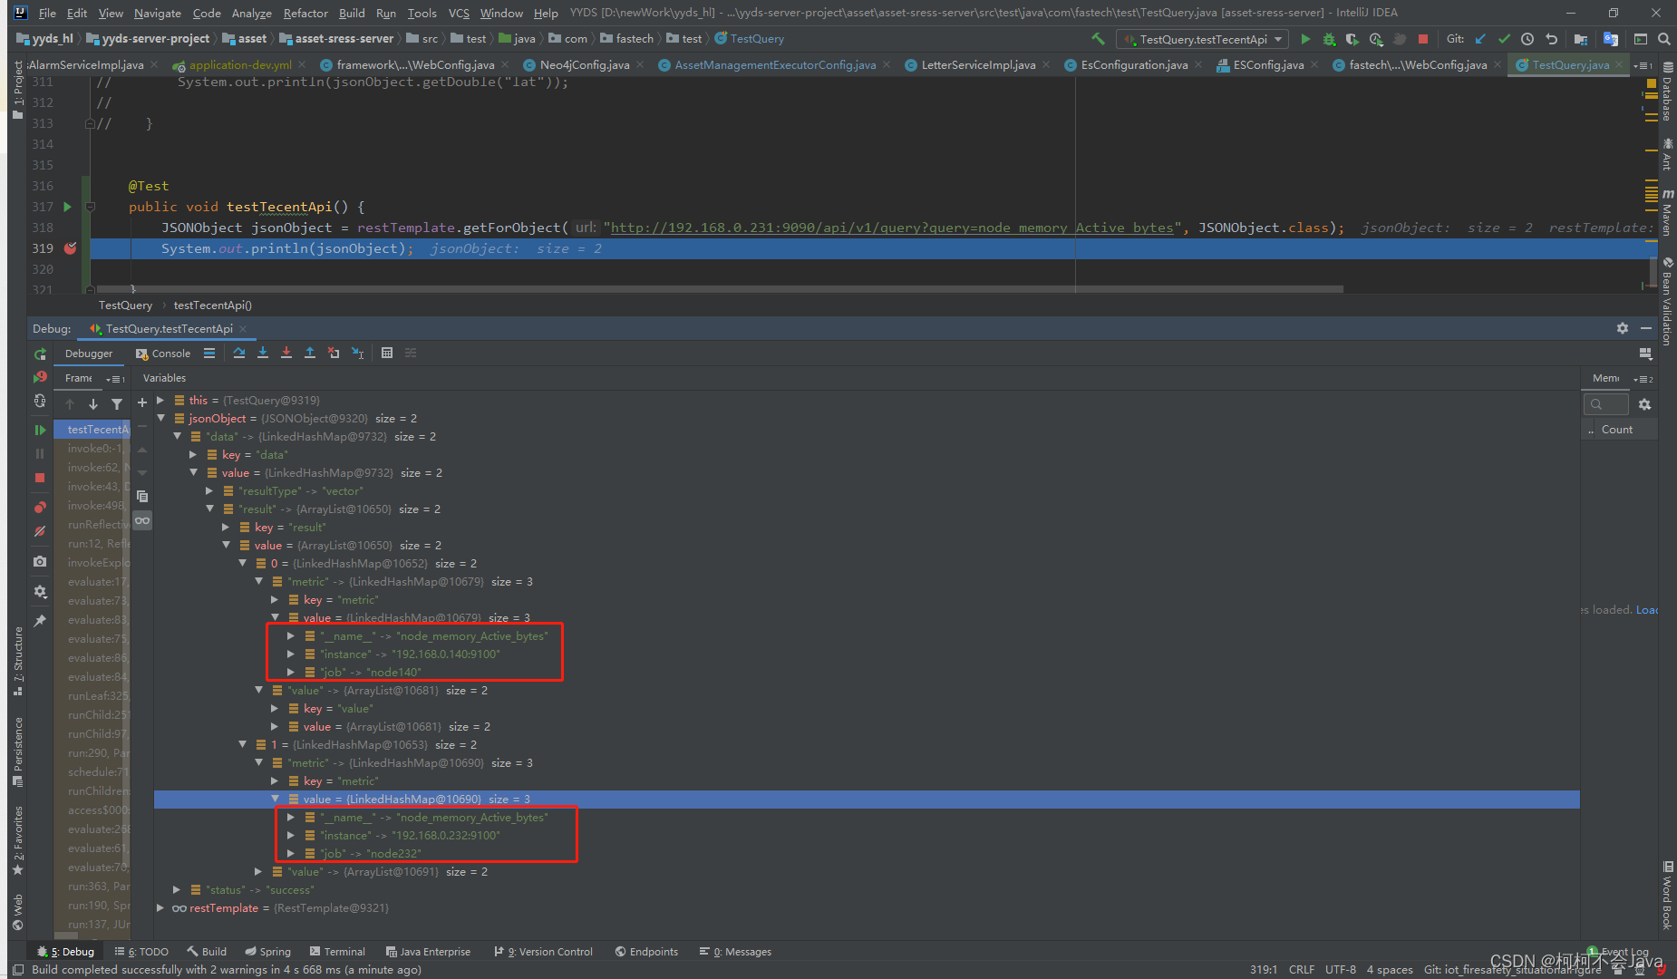Switch to the Neo4jConfig.java editor tab

(x=584, y=65)
